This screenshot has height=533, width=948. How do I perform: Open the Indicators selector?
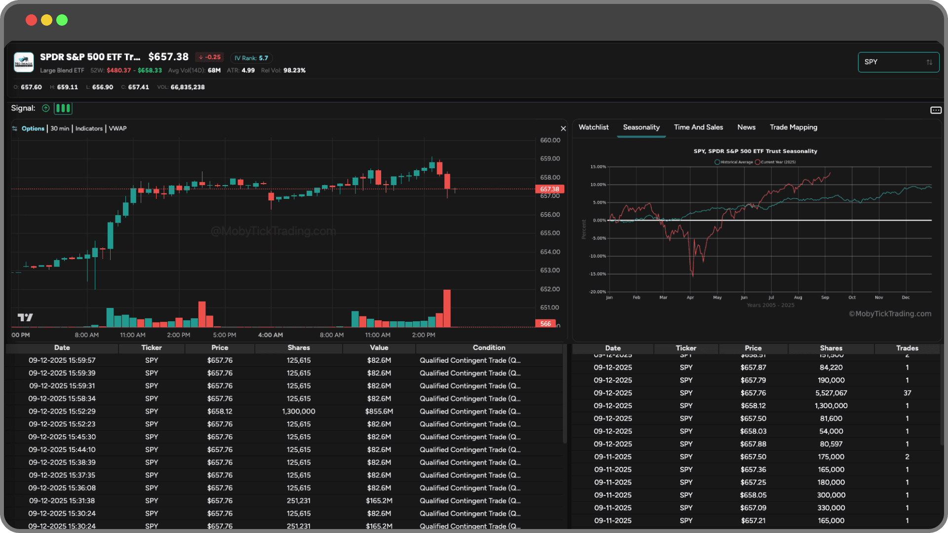(x=89, y=128)
